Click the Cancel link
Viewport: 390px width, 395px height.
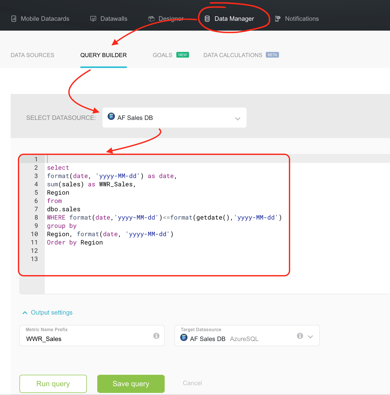[x=192, y=383]
